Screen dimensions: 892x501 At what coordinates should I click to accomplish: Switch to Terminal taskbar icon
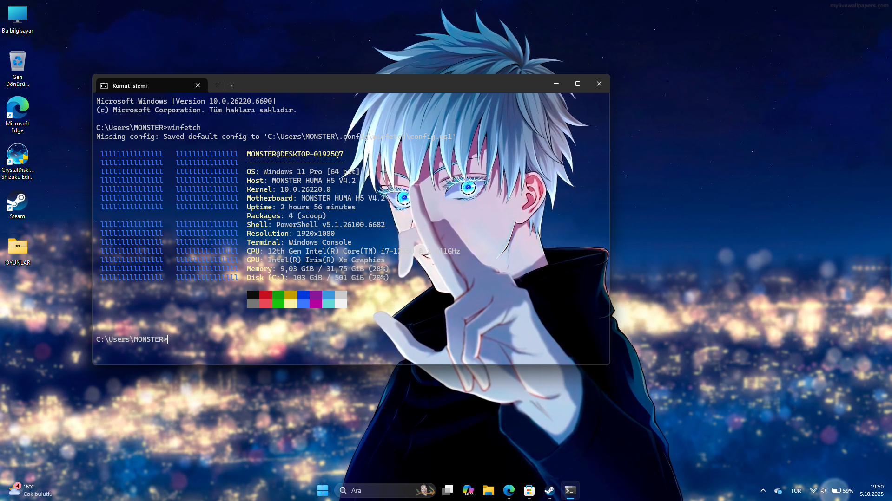click(570, 490)
